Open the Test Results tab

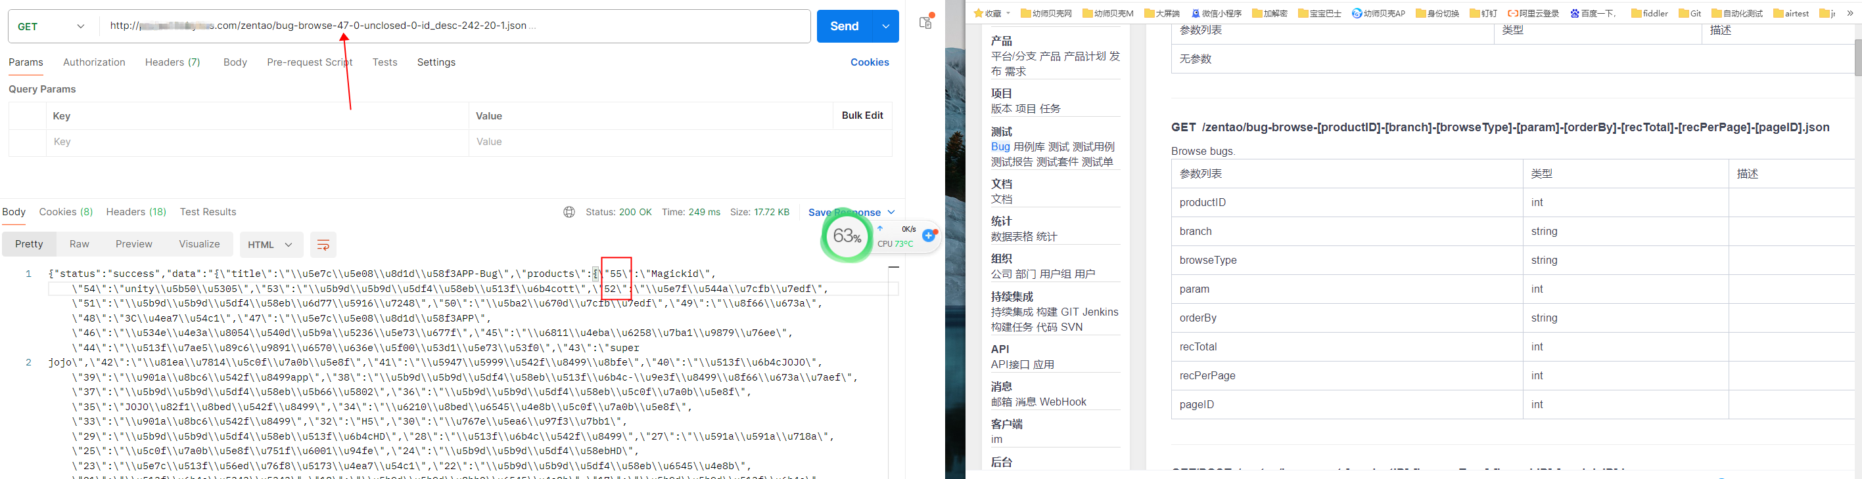tap(208, 212)
